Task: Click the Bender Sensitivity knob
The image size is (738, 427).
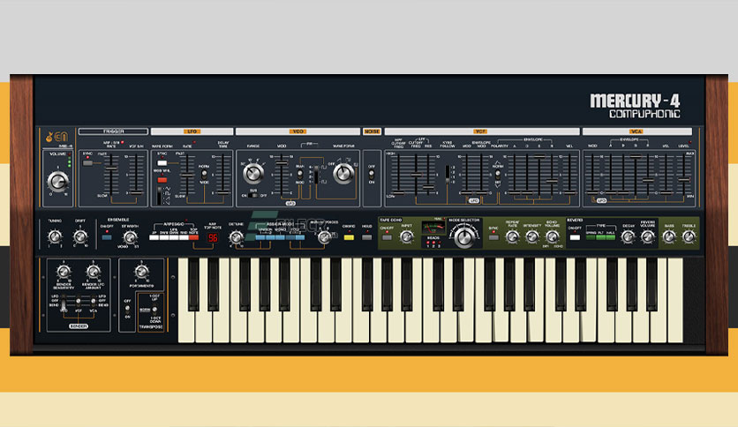Action: tap(64, 272)
